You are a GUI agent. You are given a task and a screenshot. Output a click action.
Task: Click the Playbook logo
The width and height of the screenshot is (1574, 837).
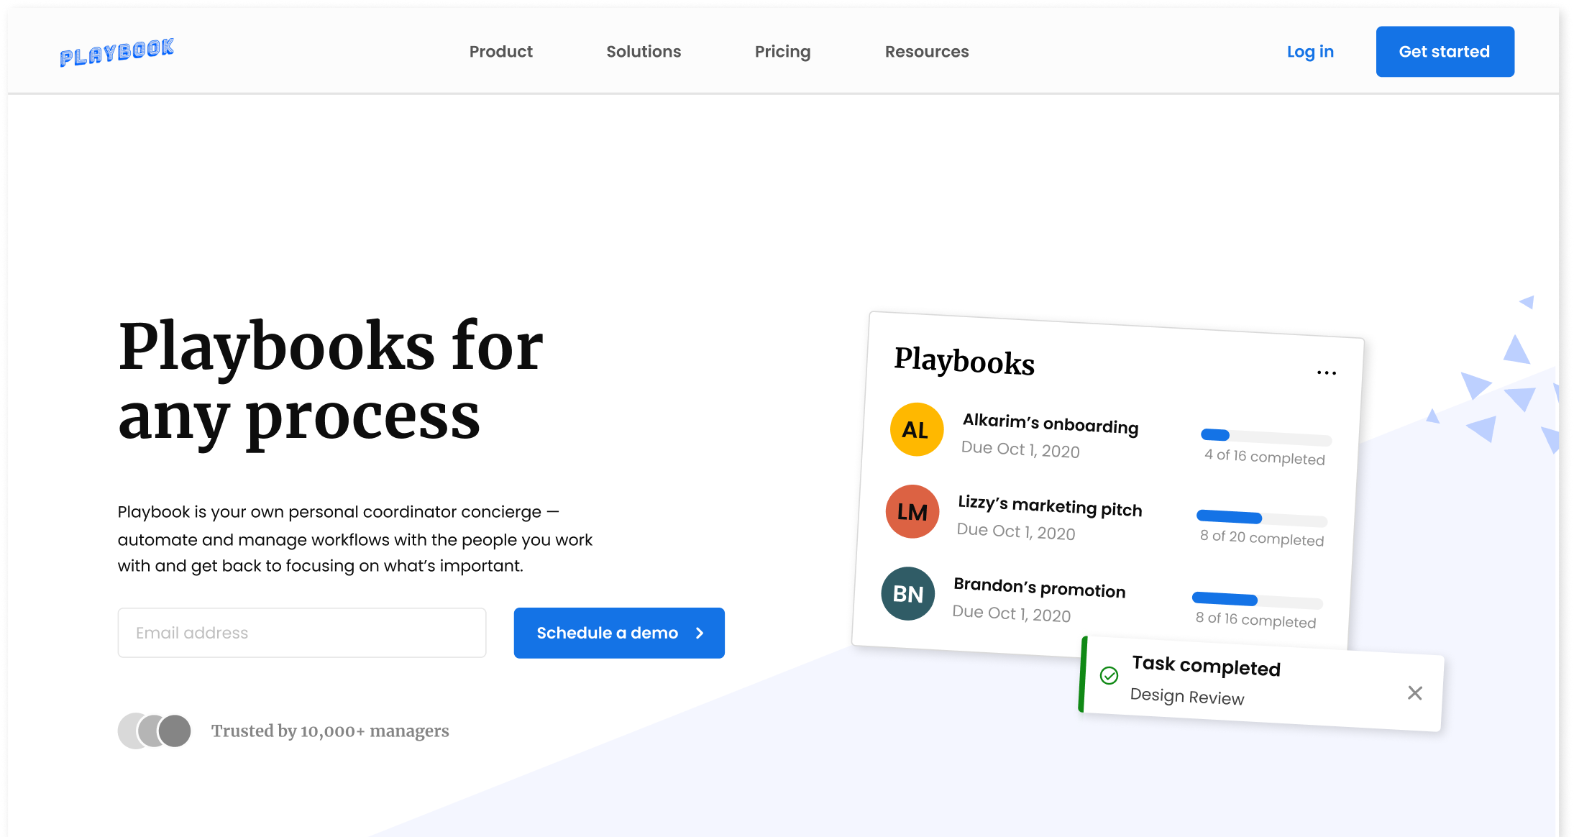coord(116,52)
